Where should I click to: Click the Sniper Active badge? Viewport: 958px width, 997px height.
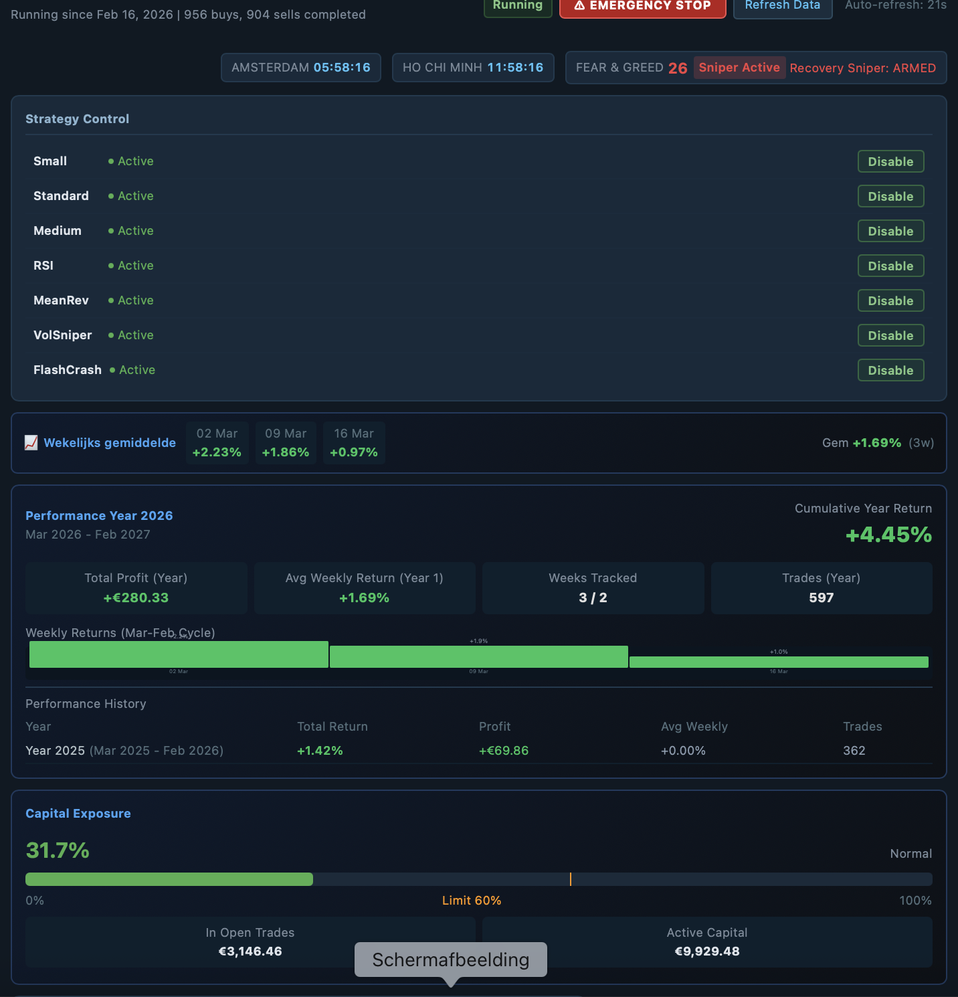(739, 68)
